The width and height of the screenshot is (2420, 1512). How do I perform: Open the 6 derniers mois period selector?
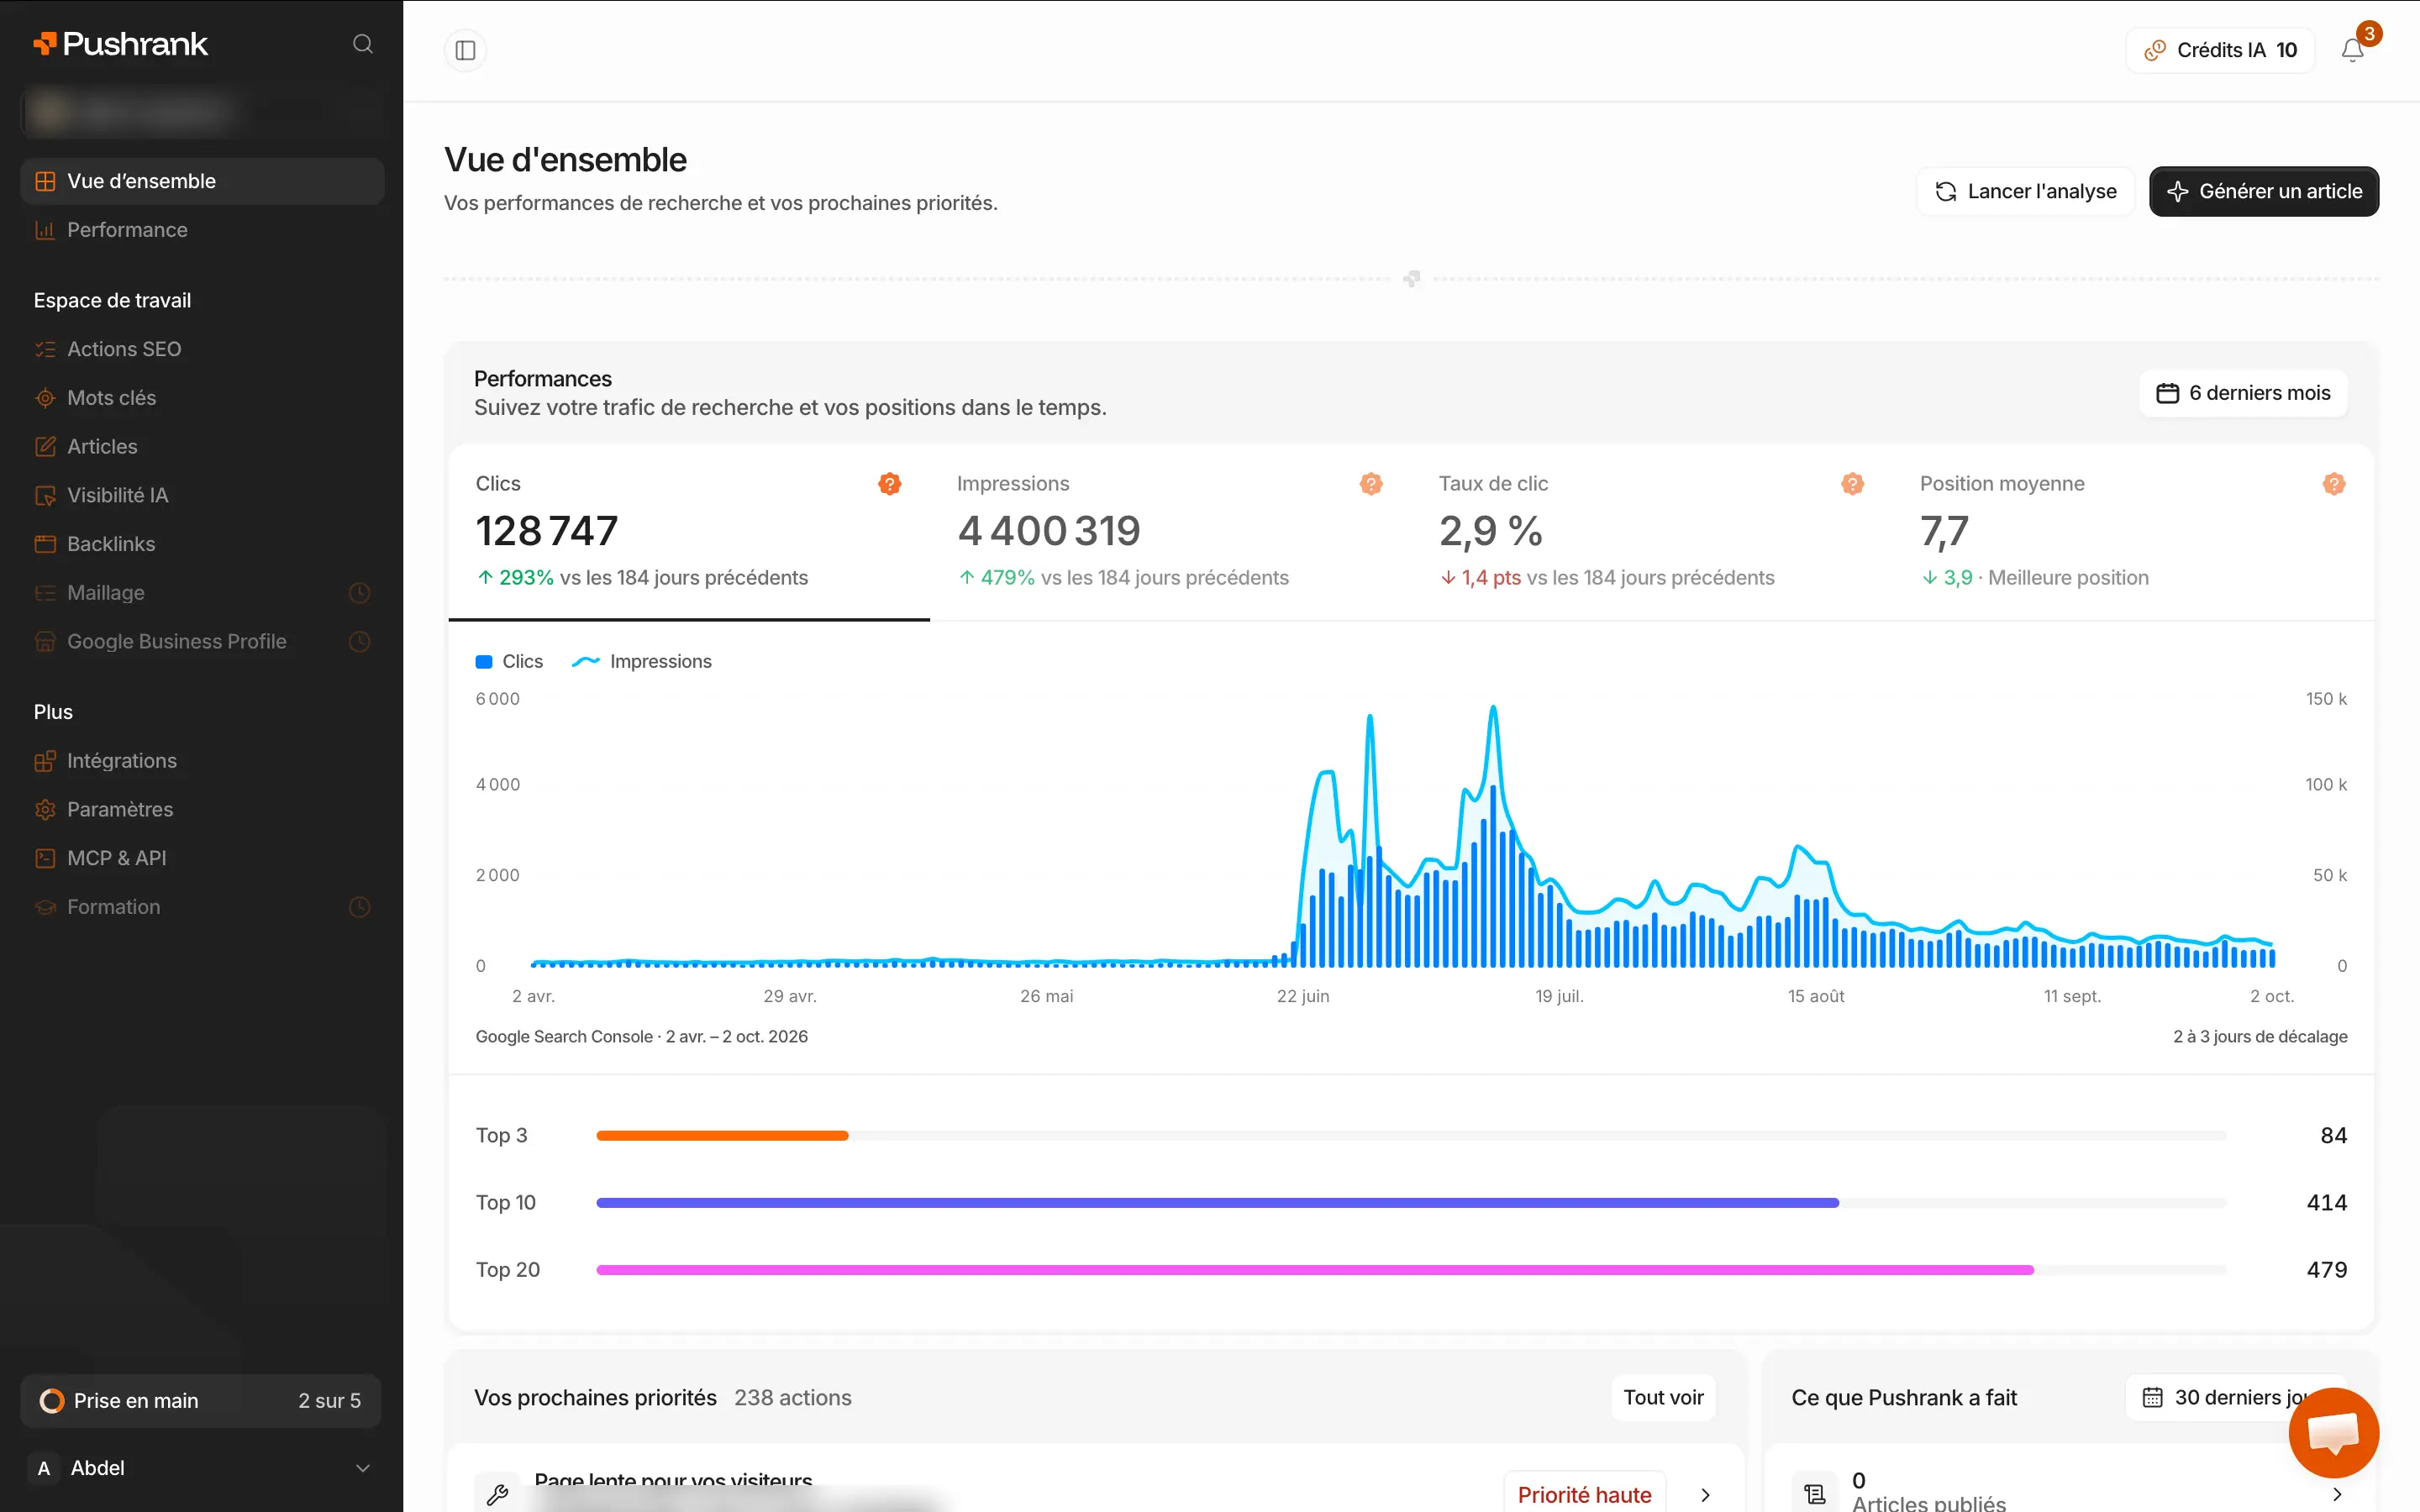(x=2243, y=393)
